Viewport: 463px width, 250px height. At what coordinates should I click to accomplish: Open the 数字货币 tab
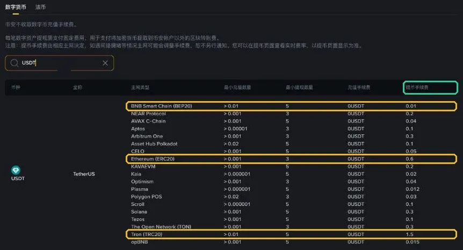[x=16, y=7]
